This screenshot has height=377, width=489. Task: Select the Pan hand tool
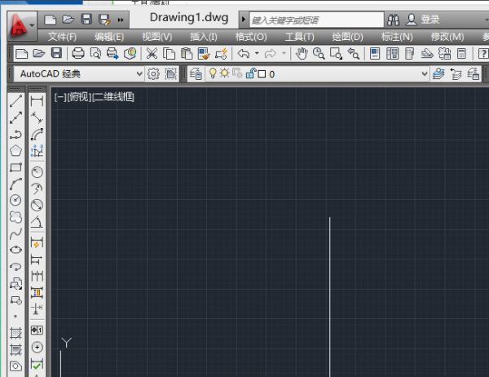point(302,53)
